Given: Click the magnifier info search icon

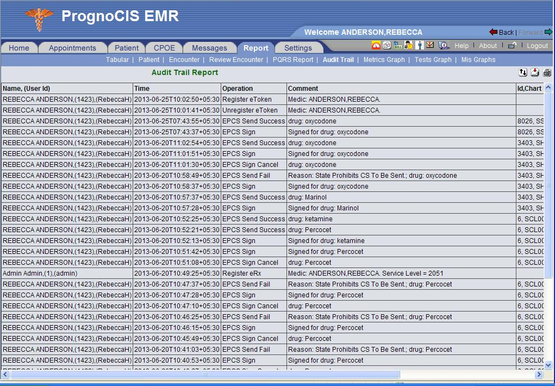Looking at the screenshot, I should tap(443, 45).
